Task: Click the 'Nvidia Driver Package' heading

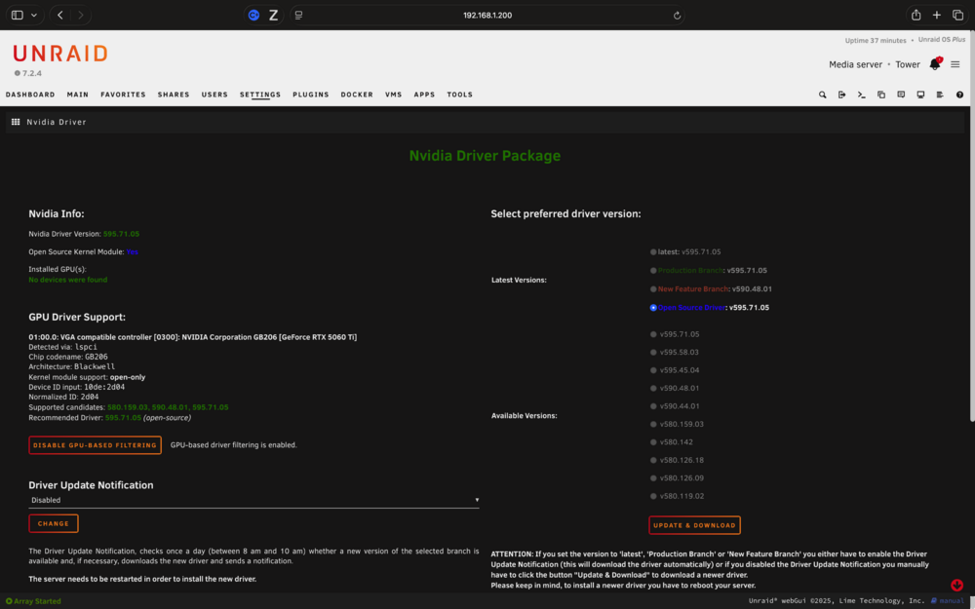Action: click(485, 155)
